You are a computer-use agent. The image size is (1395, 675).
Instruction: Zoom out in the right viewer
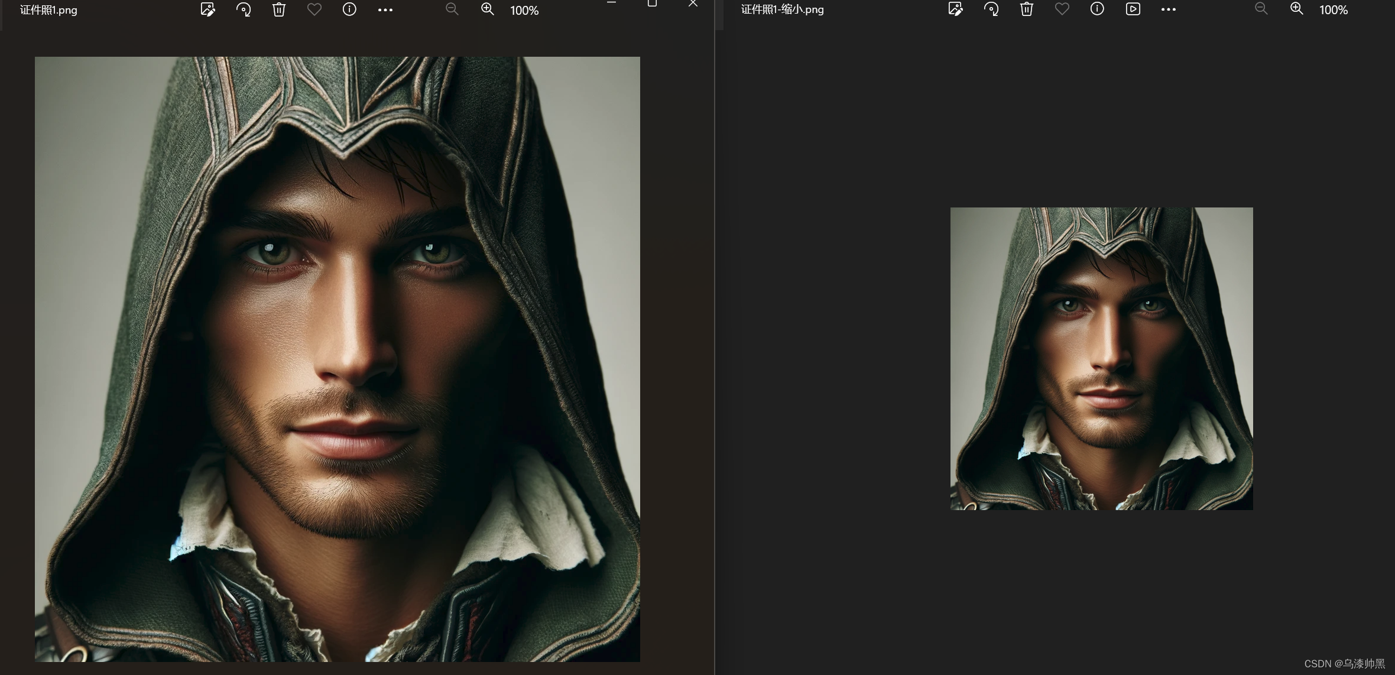click(x=1261, y=9)
